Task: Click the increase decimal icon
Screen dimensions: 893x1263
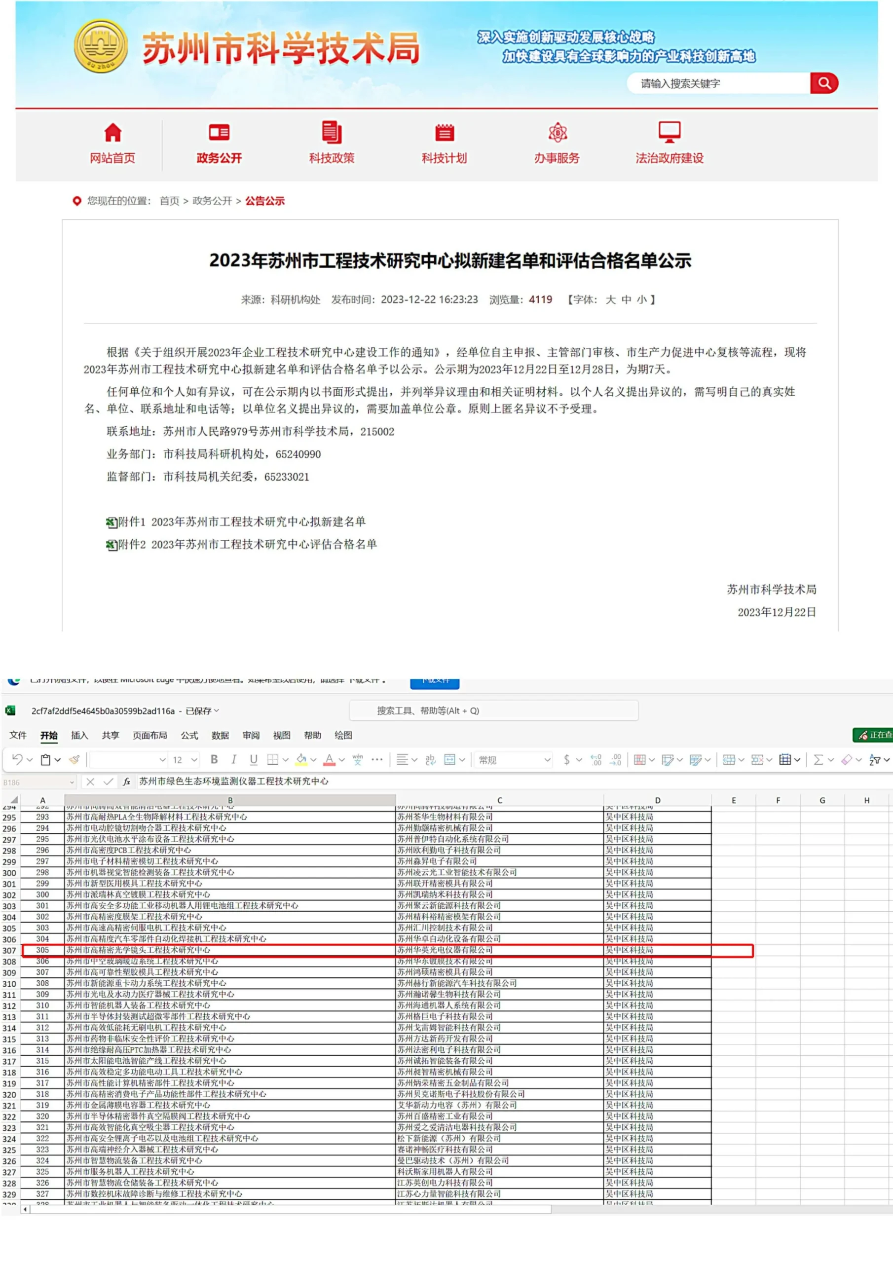Action: click(596, 760)
